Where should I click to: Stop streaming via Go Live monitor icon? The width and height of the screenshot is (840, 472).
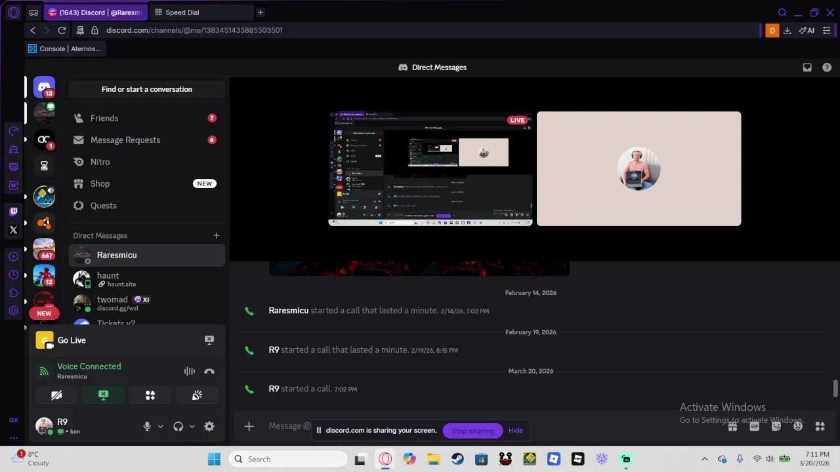tap(209, 340)
